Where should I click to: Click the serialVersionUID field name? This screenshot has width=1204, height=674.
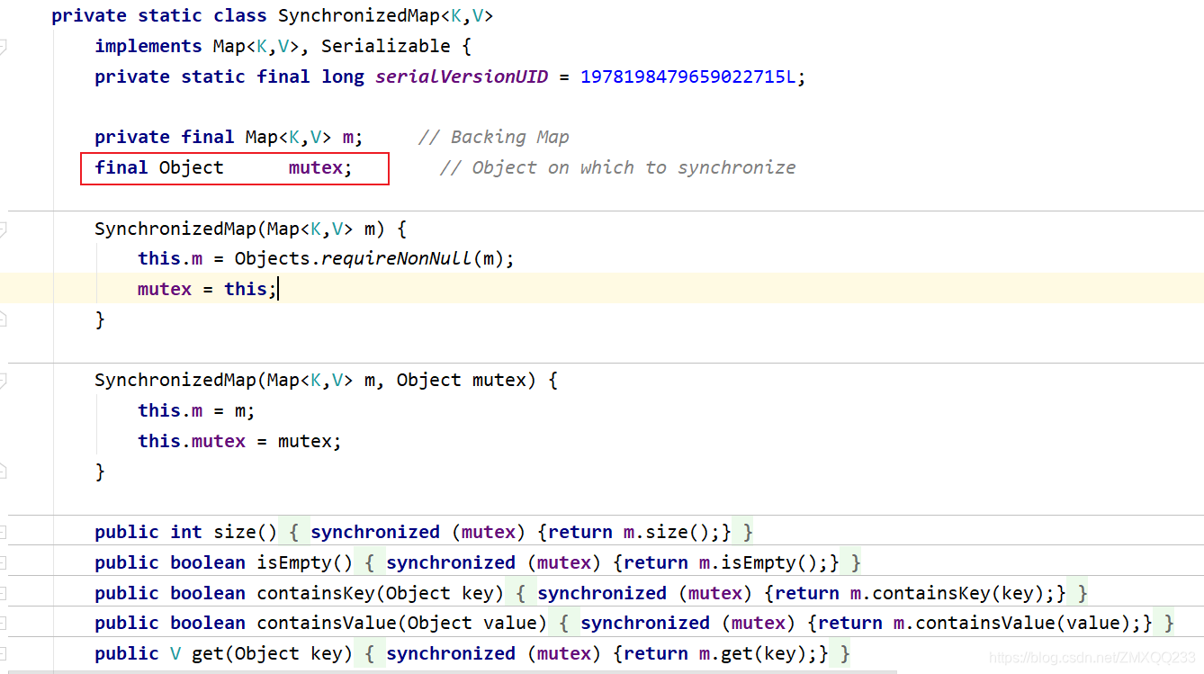462,76
